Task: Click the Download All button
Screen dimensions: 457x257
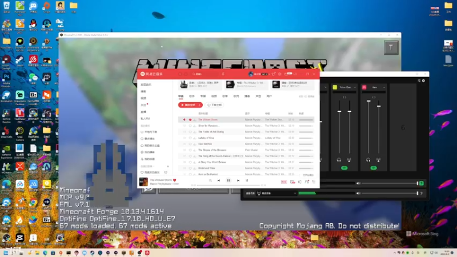Action: tap(215, 105)
